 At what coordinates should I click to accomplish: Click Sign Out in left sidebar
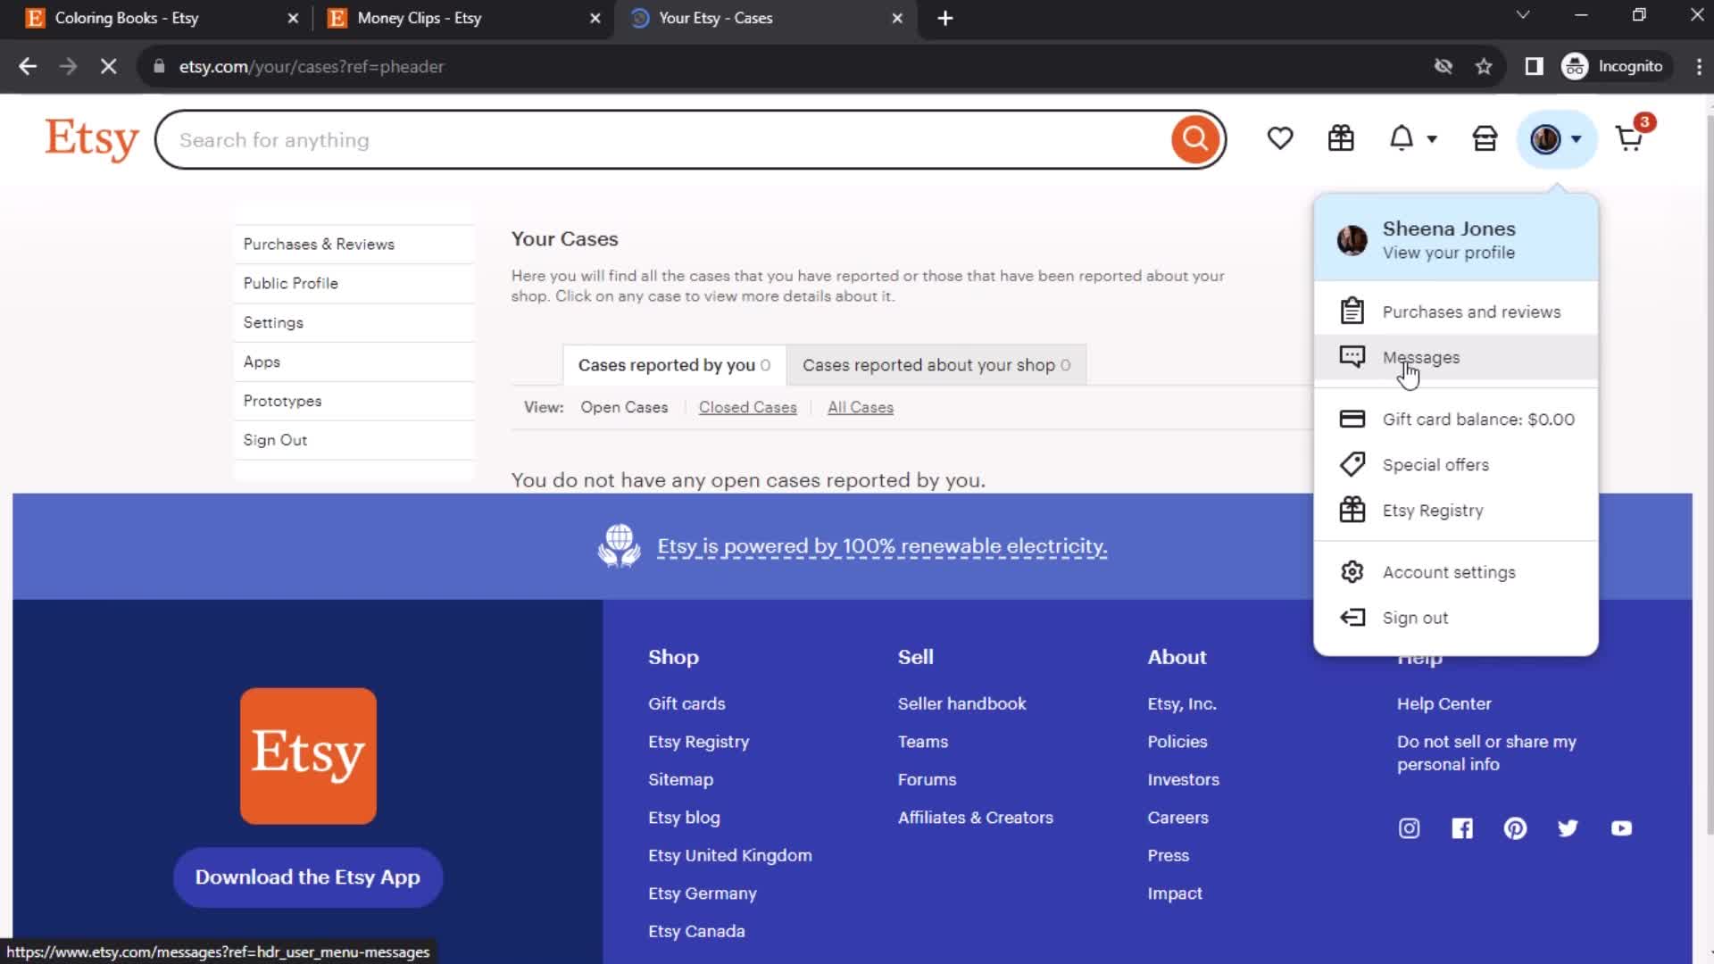click(275, 440)
